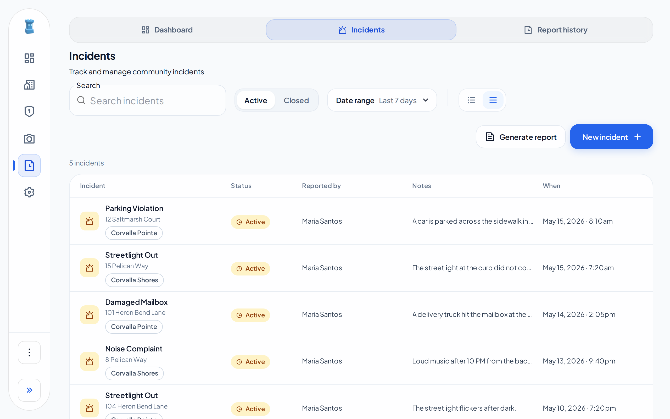670x419 pixels.
Task: Switch to compact list view
Action: point(472,100)
